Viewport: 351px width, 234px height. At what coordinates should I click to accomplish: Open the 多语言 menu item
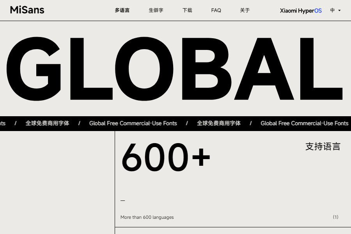click(122, 11)
